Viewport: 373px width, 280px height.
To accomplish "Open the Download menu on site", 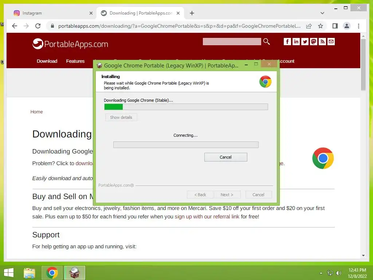I will pyautogui.click(x=47, y=61).
